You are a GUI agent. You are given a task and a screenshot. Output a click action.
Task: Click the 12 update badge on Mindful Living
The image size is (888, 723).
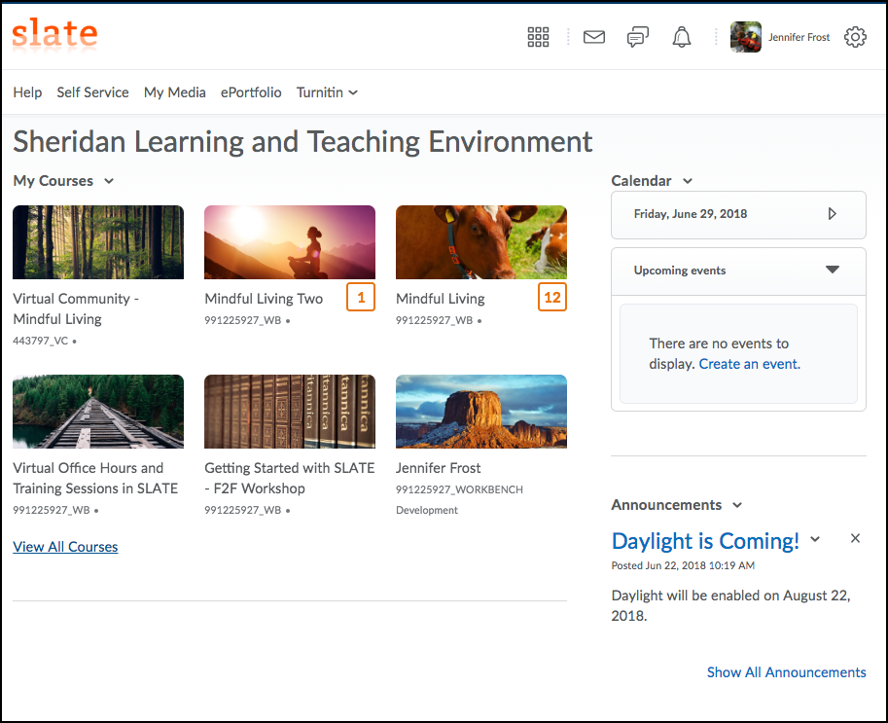(552, 297)
